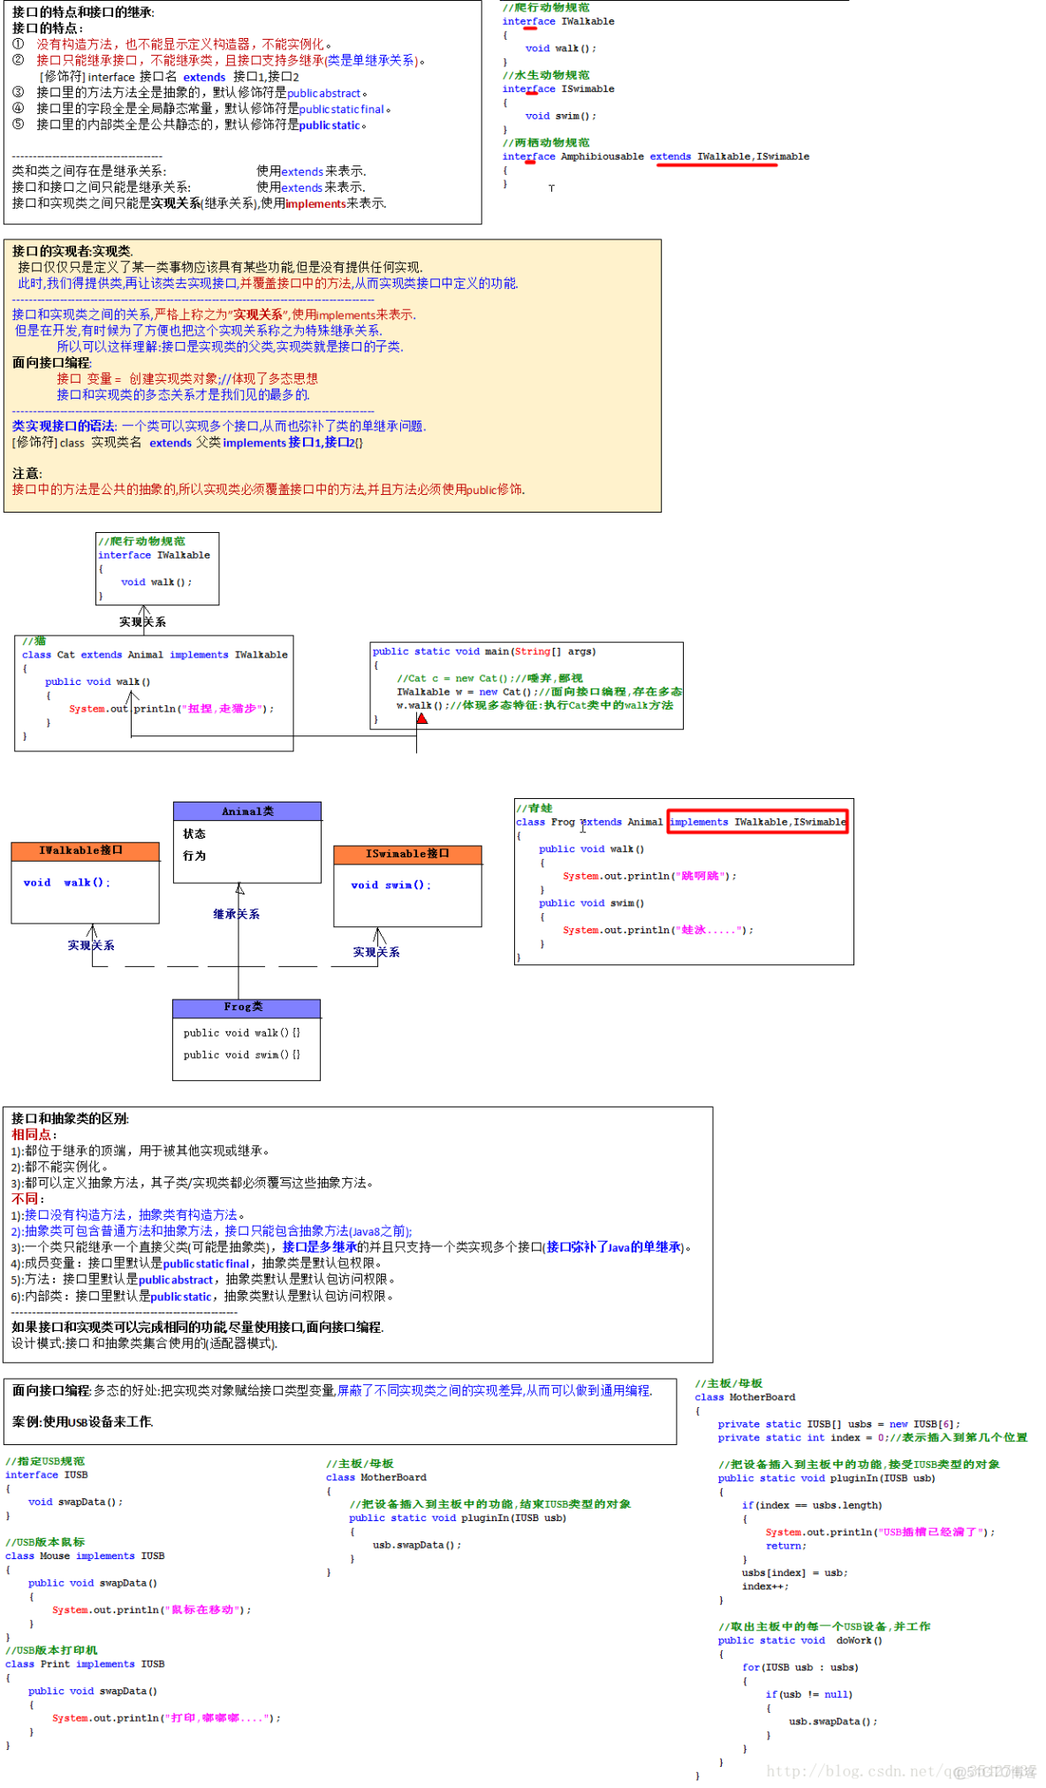The width and height of the screenshot is (1046, 1788).
Task: Click the '注意:' heading in yellow box
Action: tap(27, 474)
